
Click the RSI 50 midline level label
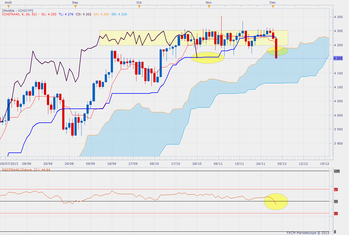336,201
